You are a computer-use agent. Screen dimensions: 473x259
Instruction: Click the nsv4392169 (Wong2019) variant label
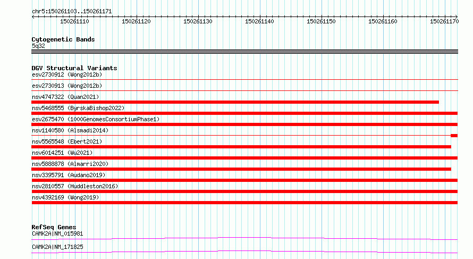[65, 197]
